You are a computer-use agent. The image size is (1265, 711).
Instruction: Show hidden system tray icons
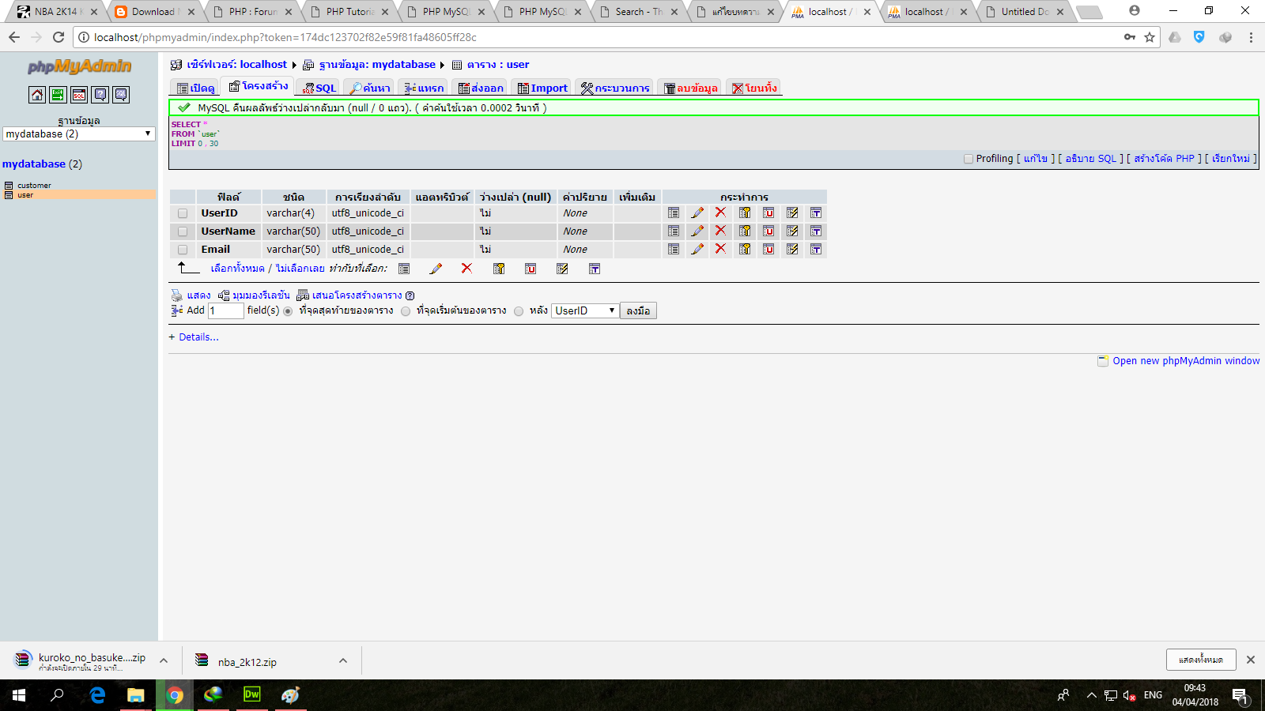pyautogui.click(x=1091, y=695)
